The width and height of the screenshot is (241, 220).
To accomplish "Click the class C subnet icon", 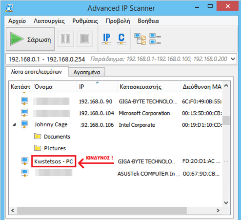I will coord(121,39).
